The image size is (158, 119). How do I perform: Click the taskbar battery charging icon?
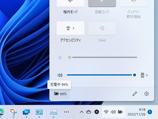[120, 112]
